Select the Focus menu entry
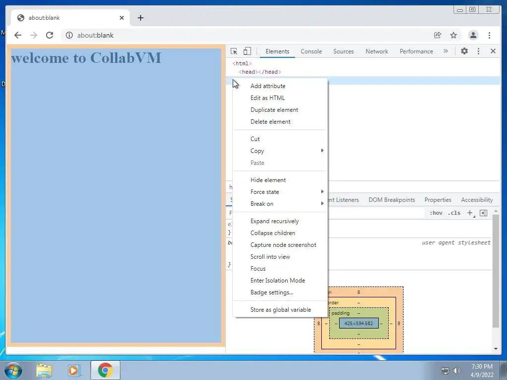This screenshot has width=507, height=380. [x=280, y=269]
